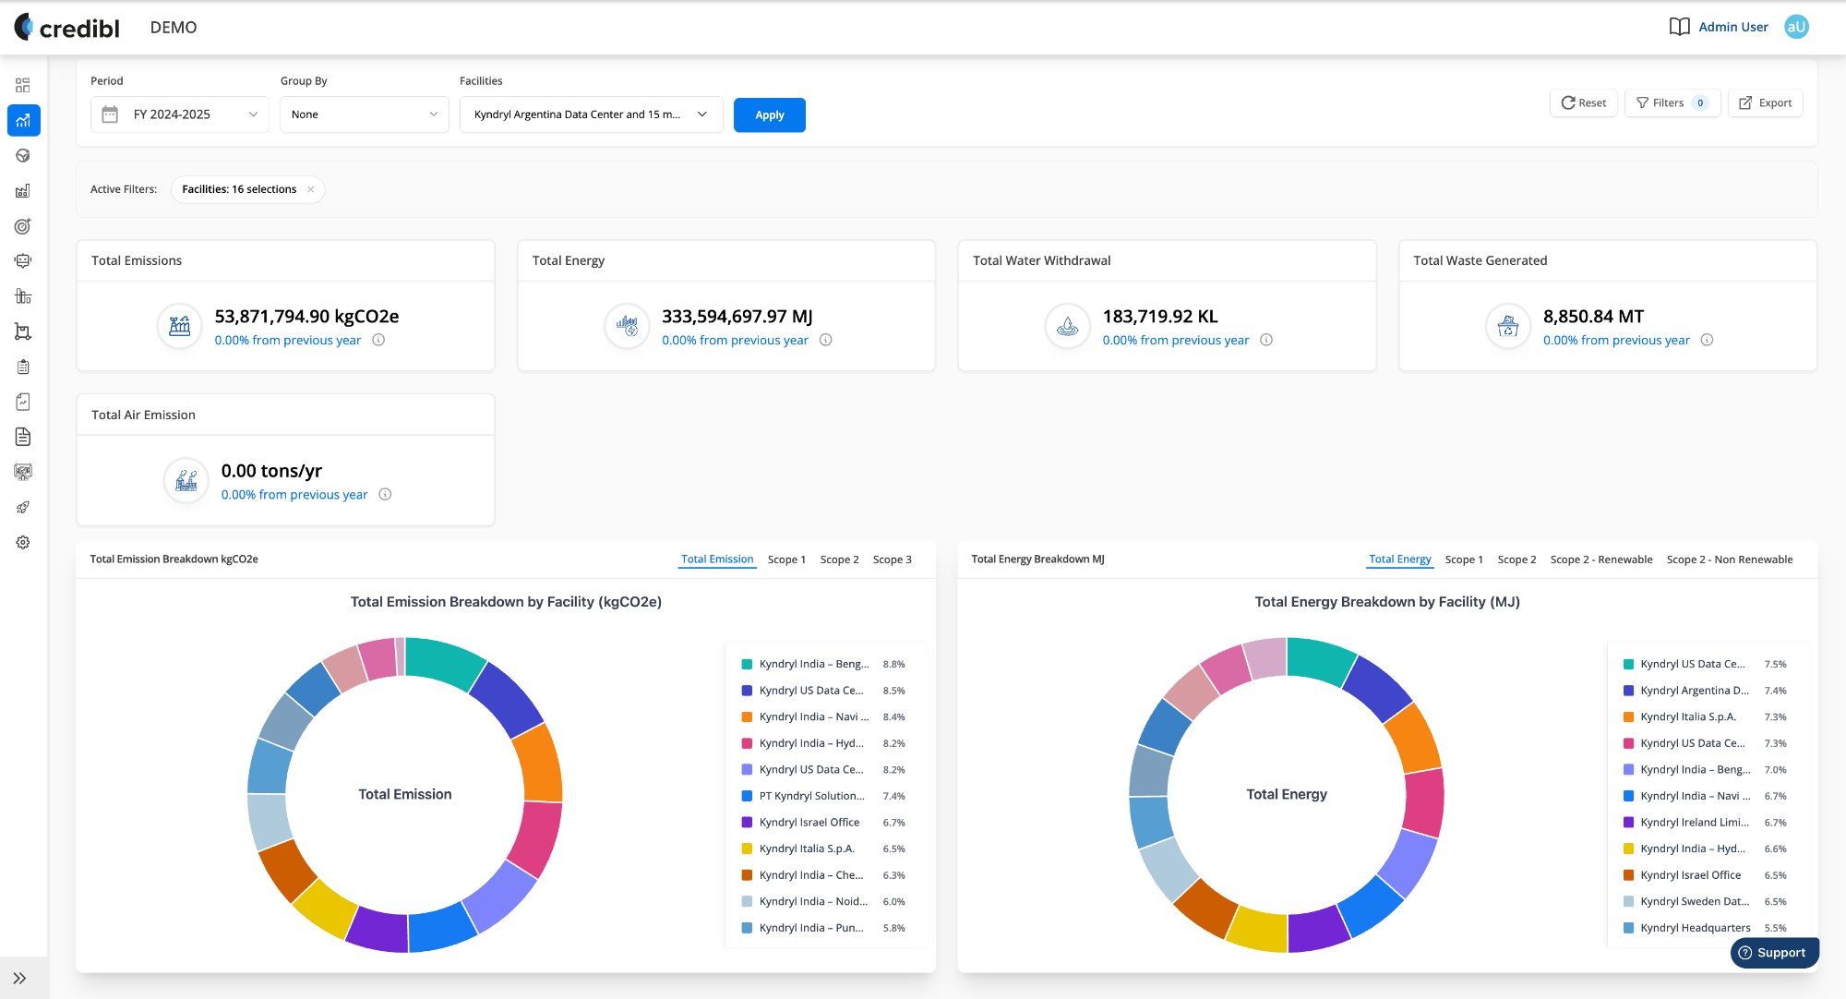Click info icon on Total Energy card
The width and height of the screenshot is (1846, 999).
click(826, 340)
